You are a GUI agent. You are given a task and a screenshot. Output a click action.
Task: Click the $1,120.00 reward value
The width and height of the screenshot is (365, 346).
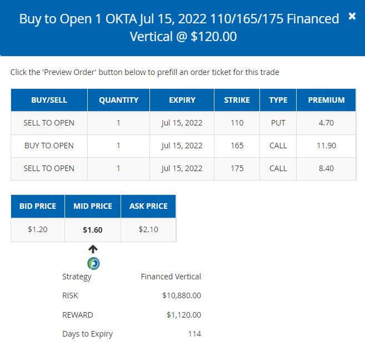[x=184, y=315]
